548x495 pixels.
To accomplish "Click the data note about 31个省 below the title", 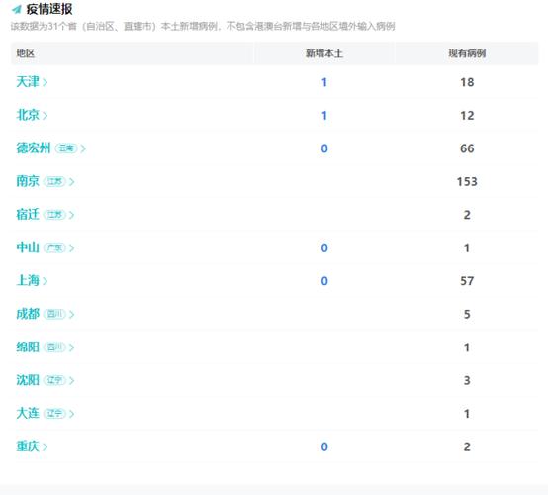I will pyautogui.click(x=203, y=27).
